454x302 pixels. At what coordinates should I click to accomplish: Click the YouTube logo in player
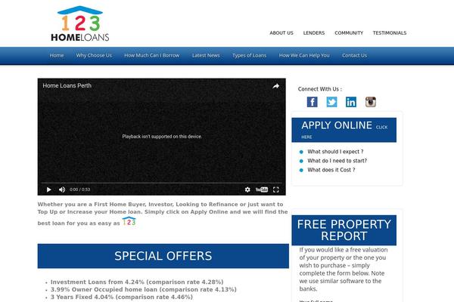(262, 190)
